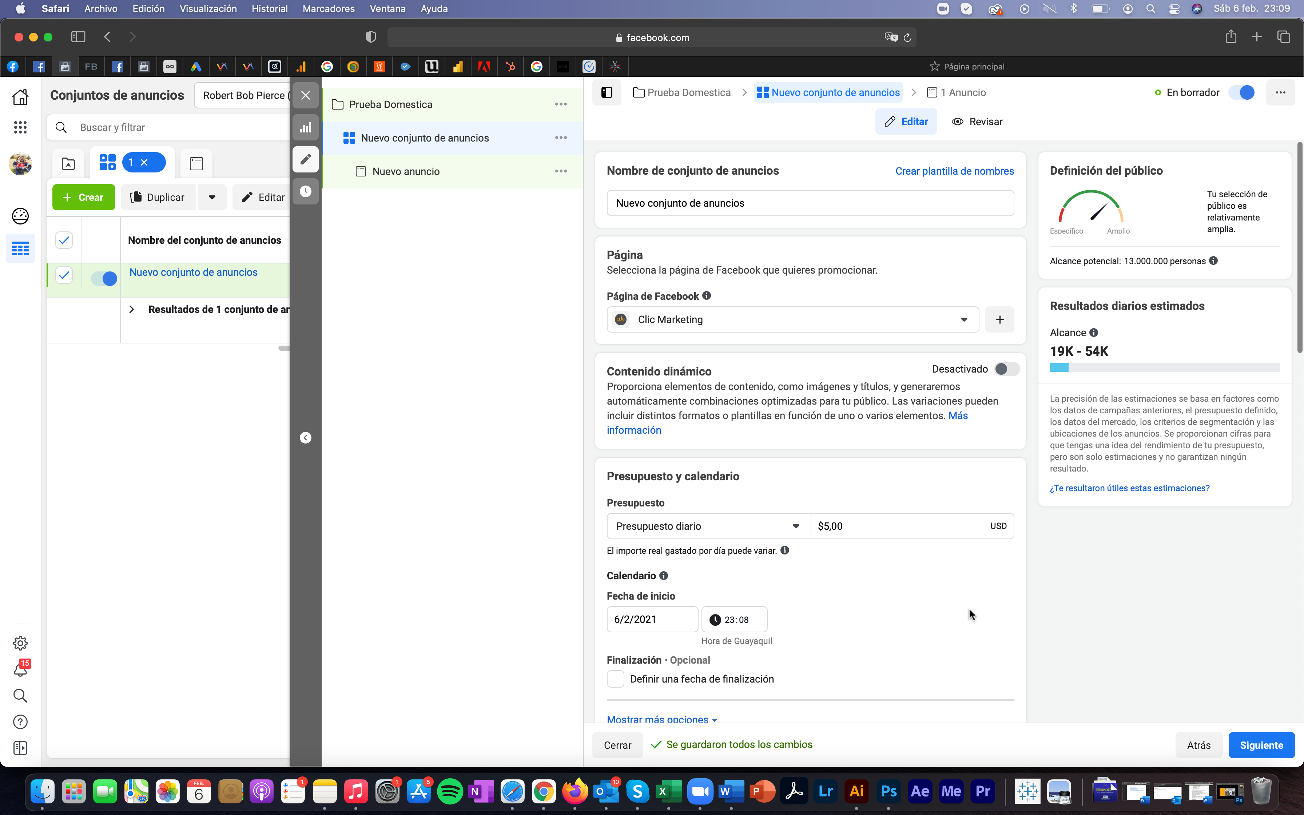Viewport: 1304px width, 815px height.
Task: Open more options for Nuevo anuncio
Action: [x=561, y=171]
